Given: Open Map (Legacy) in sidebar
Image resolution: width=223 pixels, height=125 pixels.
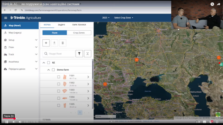Looking at the screenshot, I should [x=20, y=33].
